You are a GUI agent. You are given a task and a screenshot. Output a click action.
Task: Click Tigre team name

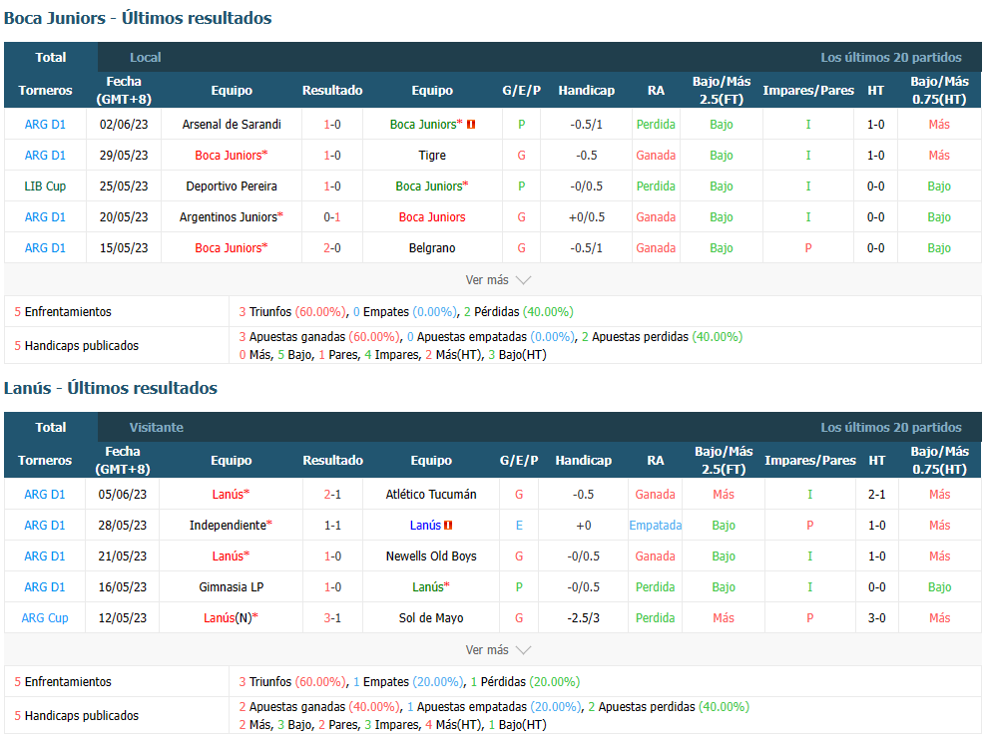pos(432,156)
